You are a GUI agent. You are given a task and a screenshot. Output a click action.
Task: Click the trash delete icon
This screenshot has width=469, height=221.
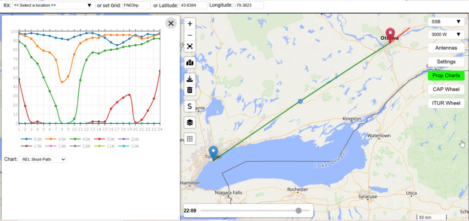(190, 89)
